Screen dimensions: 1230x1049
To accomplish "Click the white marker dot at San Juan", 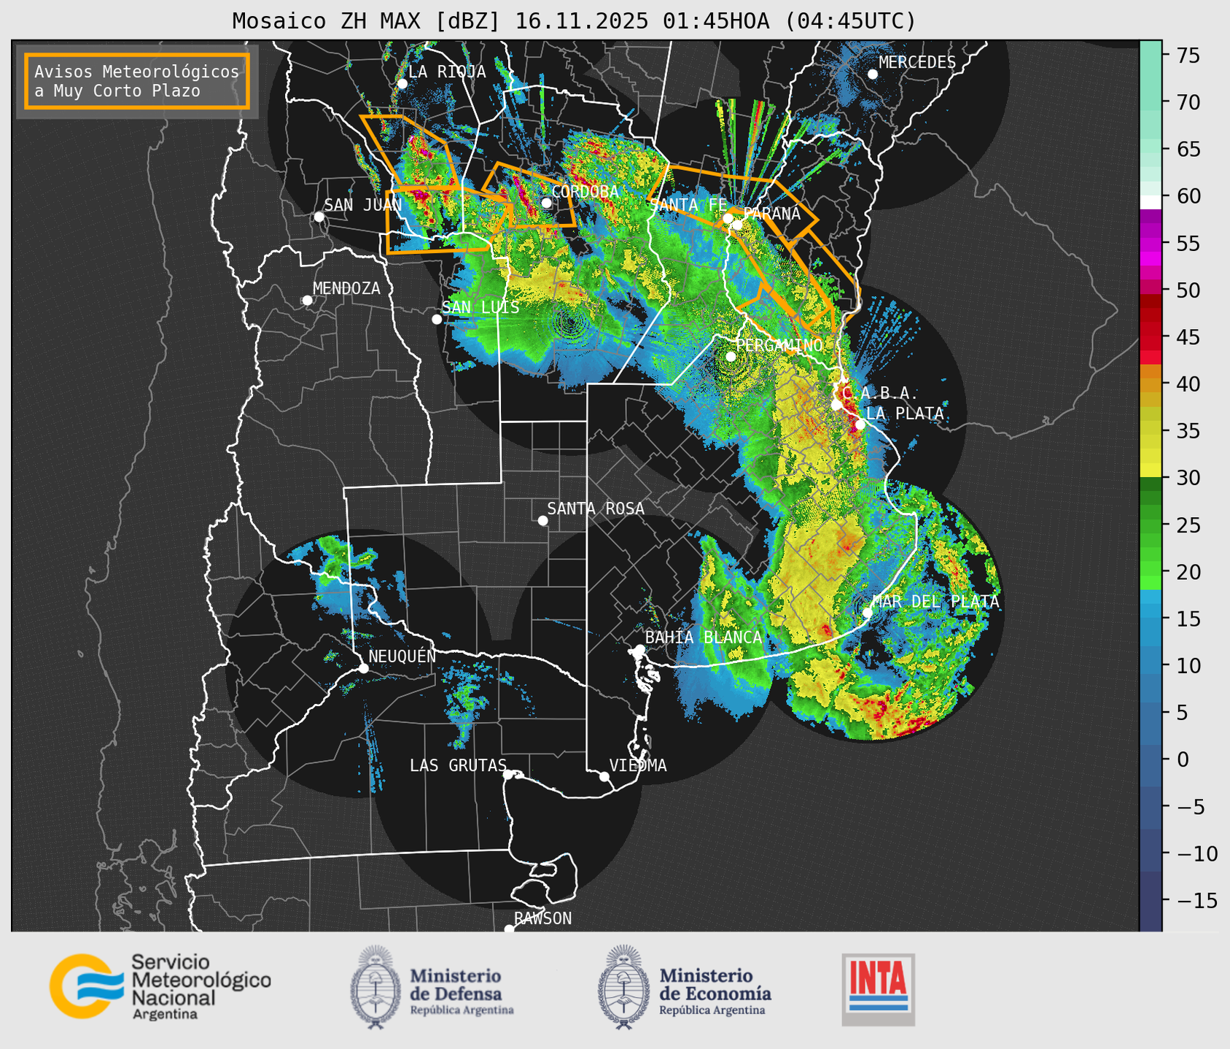I will [x=319, y=217].
